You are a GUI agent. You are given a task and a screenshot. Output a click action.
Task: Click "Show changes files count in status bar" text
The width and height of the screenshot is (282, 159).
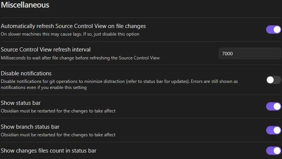click(x=49, y=151)
